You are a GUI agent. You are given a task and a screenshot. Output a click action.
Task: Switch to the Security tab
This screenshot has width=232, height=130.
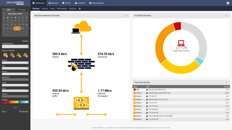(45, 9)
